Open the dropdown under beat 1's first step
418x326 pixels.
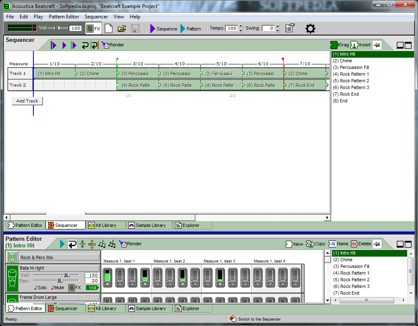[107, 284]
